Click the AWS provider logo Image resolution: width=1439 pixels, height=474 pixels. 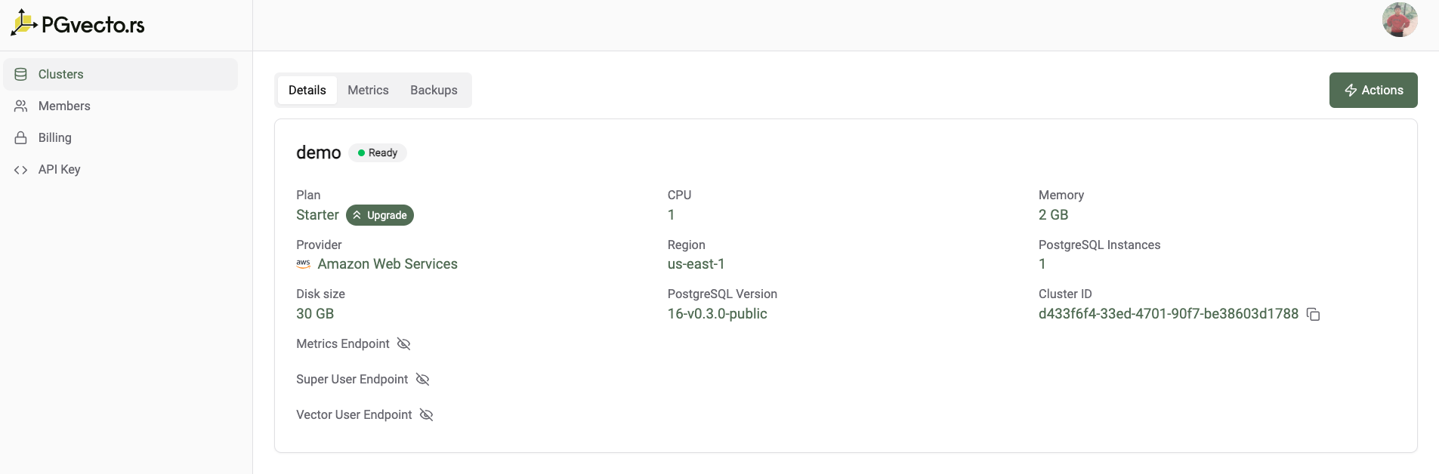point(304,264)
